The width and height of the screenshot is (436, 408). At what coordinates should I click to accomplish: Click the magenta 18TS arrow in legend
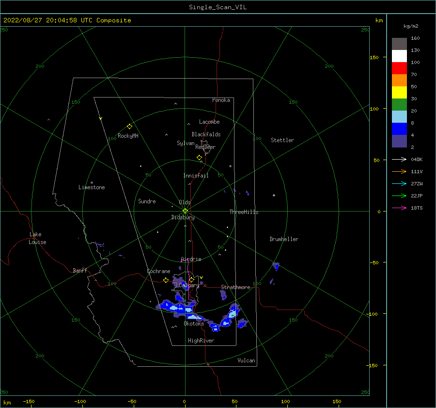(x=399, y=208)
